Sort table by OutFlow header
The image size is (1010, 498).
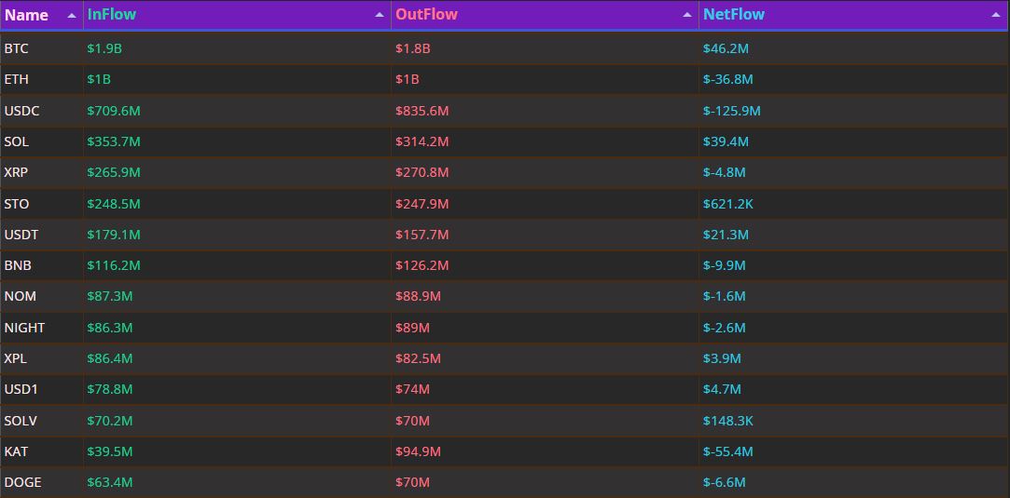[x=426, y=15]
